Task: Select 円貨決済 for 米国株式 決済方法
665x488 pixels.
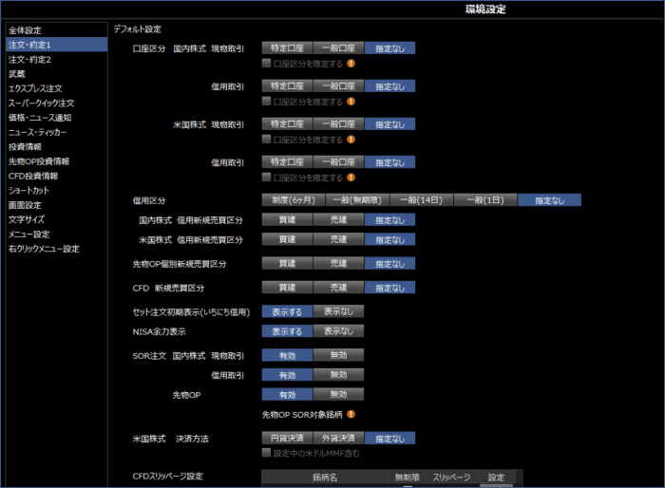Action: click(287, 439)
